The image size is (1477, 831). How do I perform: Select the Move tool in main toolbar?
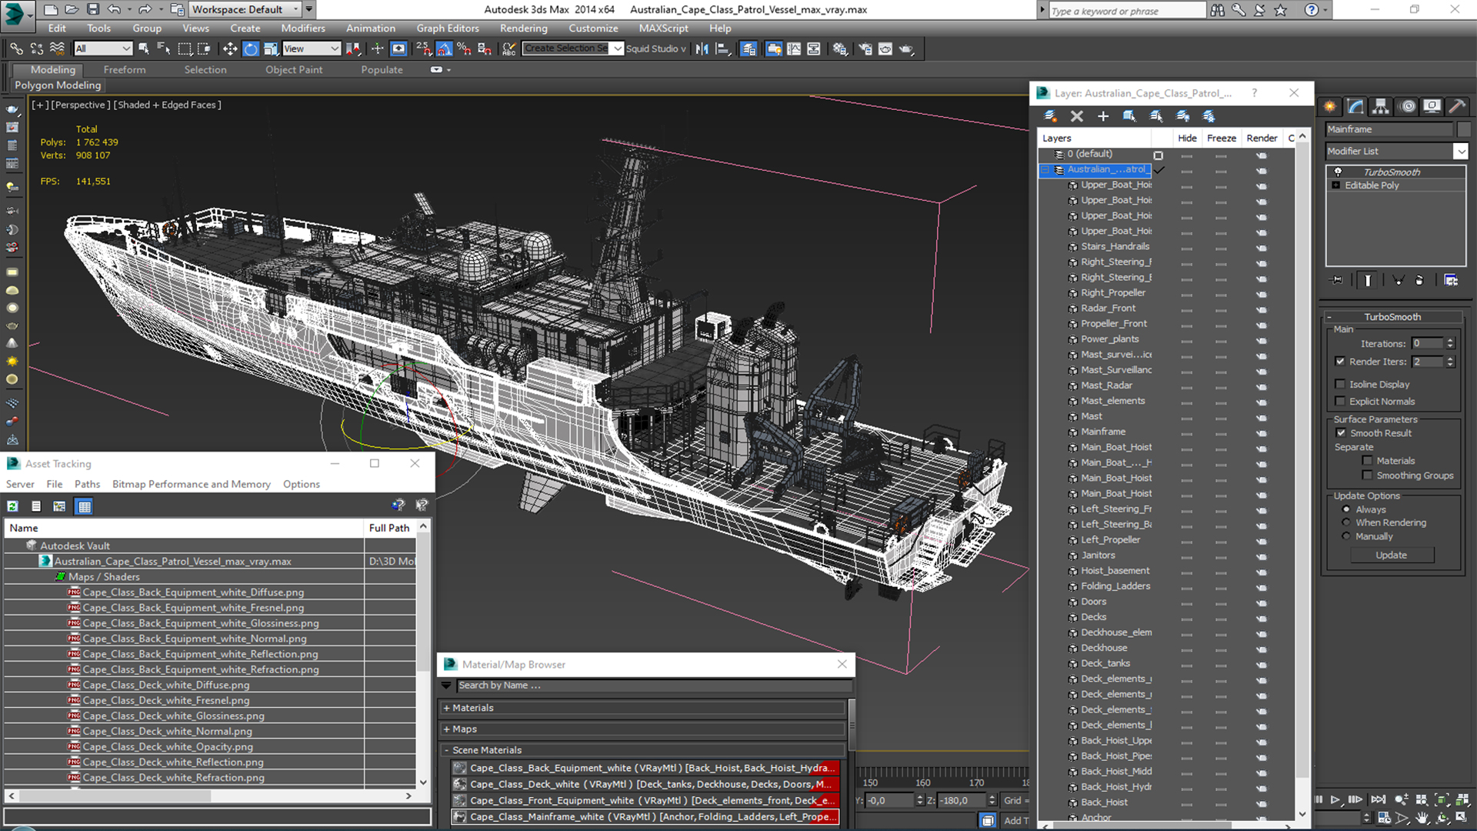(230, 48)
